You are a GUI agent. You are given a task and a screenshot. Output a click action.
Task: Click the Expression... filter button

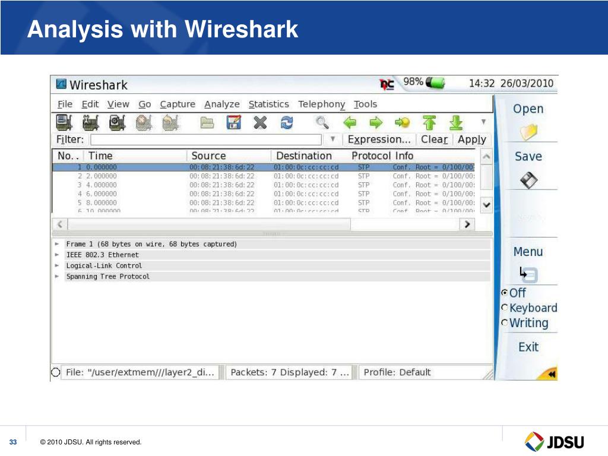point(379,139)
